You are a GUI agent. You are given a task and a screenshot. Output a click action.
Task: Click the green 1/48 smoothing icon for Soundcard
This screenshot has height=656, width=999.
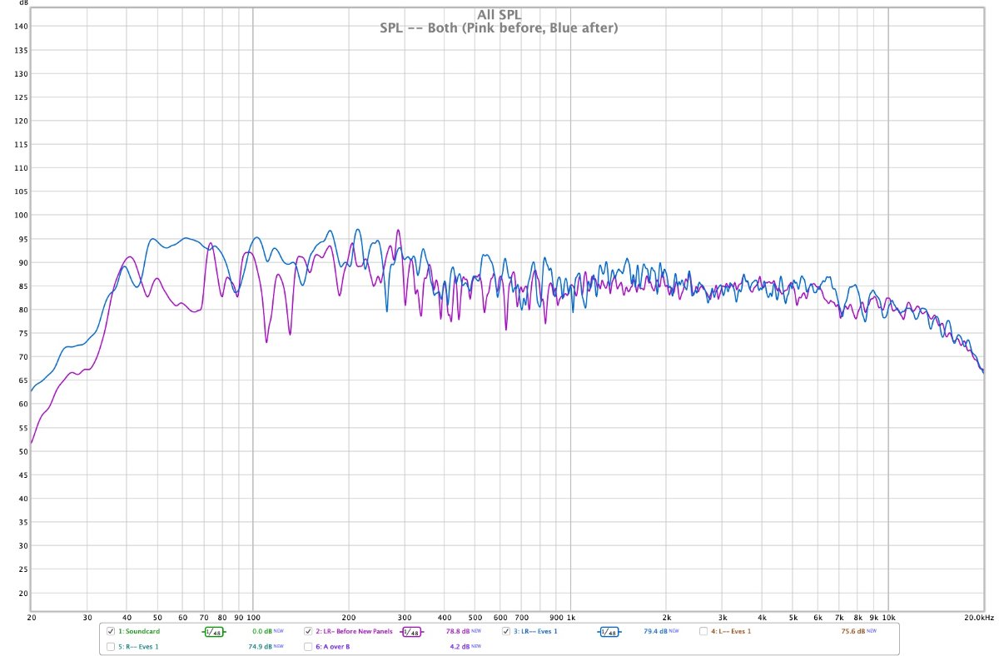click(214, 632)
